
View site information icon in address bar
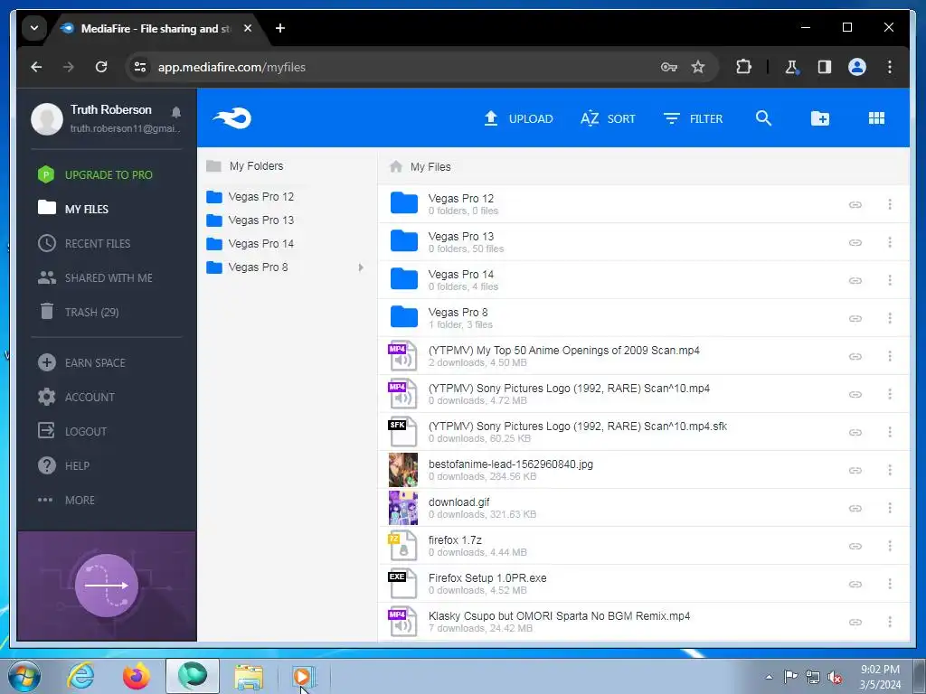pos(140,67)
